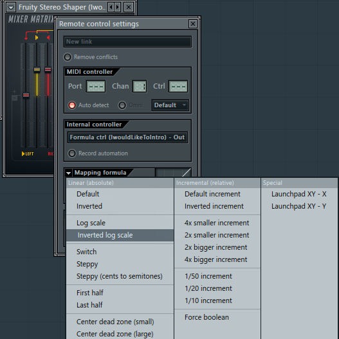Enable the Remove conflicts option
339x339 pixels.
coord(68,57)
